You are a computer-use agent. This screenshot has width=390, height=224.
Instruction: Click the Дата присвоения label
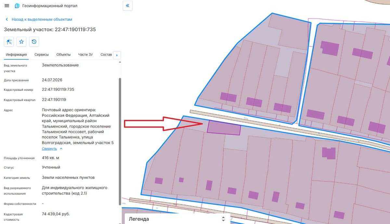[x=16, y=80]
